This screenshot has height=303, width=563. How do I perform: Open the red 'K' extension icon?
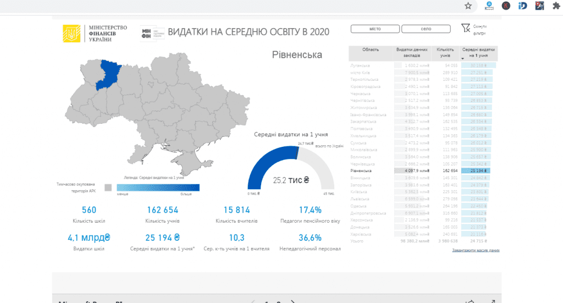505,6
